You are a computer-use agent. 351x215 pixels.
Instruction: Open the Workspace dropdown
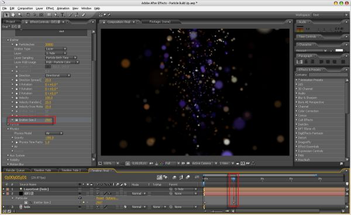(330, 15)
